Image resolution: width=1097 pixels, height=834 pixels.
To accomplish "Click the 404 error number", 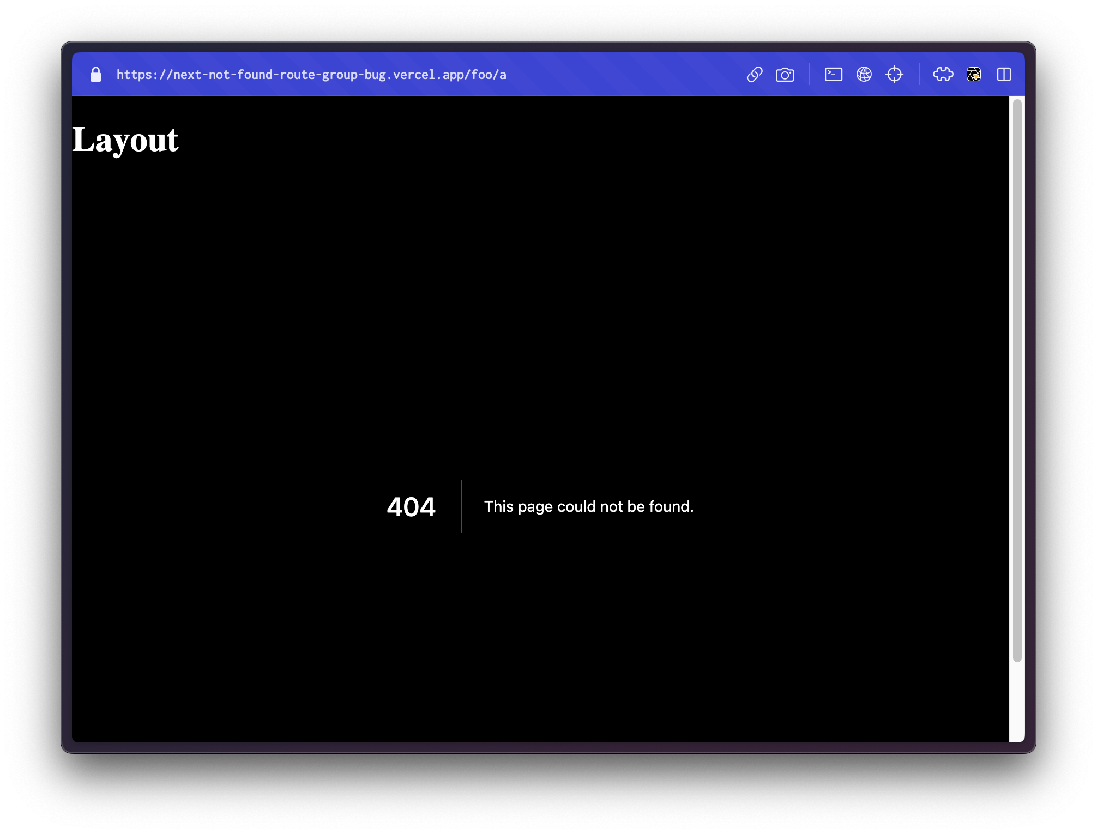I will [x=411, y=507].
